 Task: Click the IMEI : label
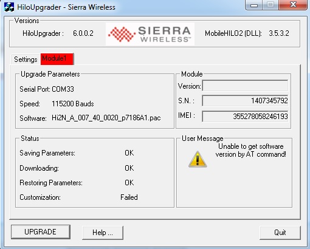(x=187, y=115)
